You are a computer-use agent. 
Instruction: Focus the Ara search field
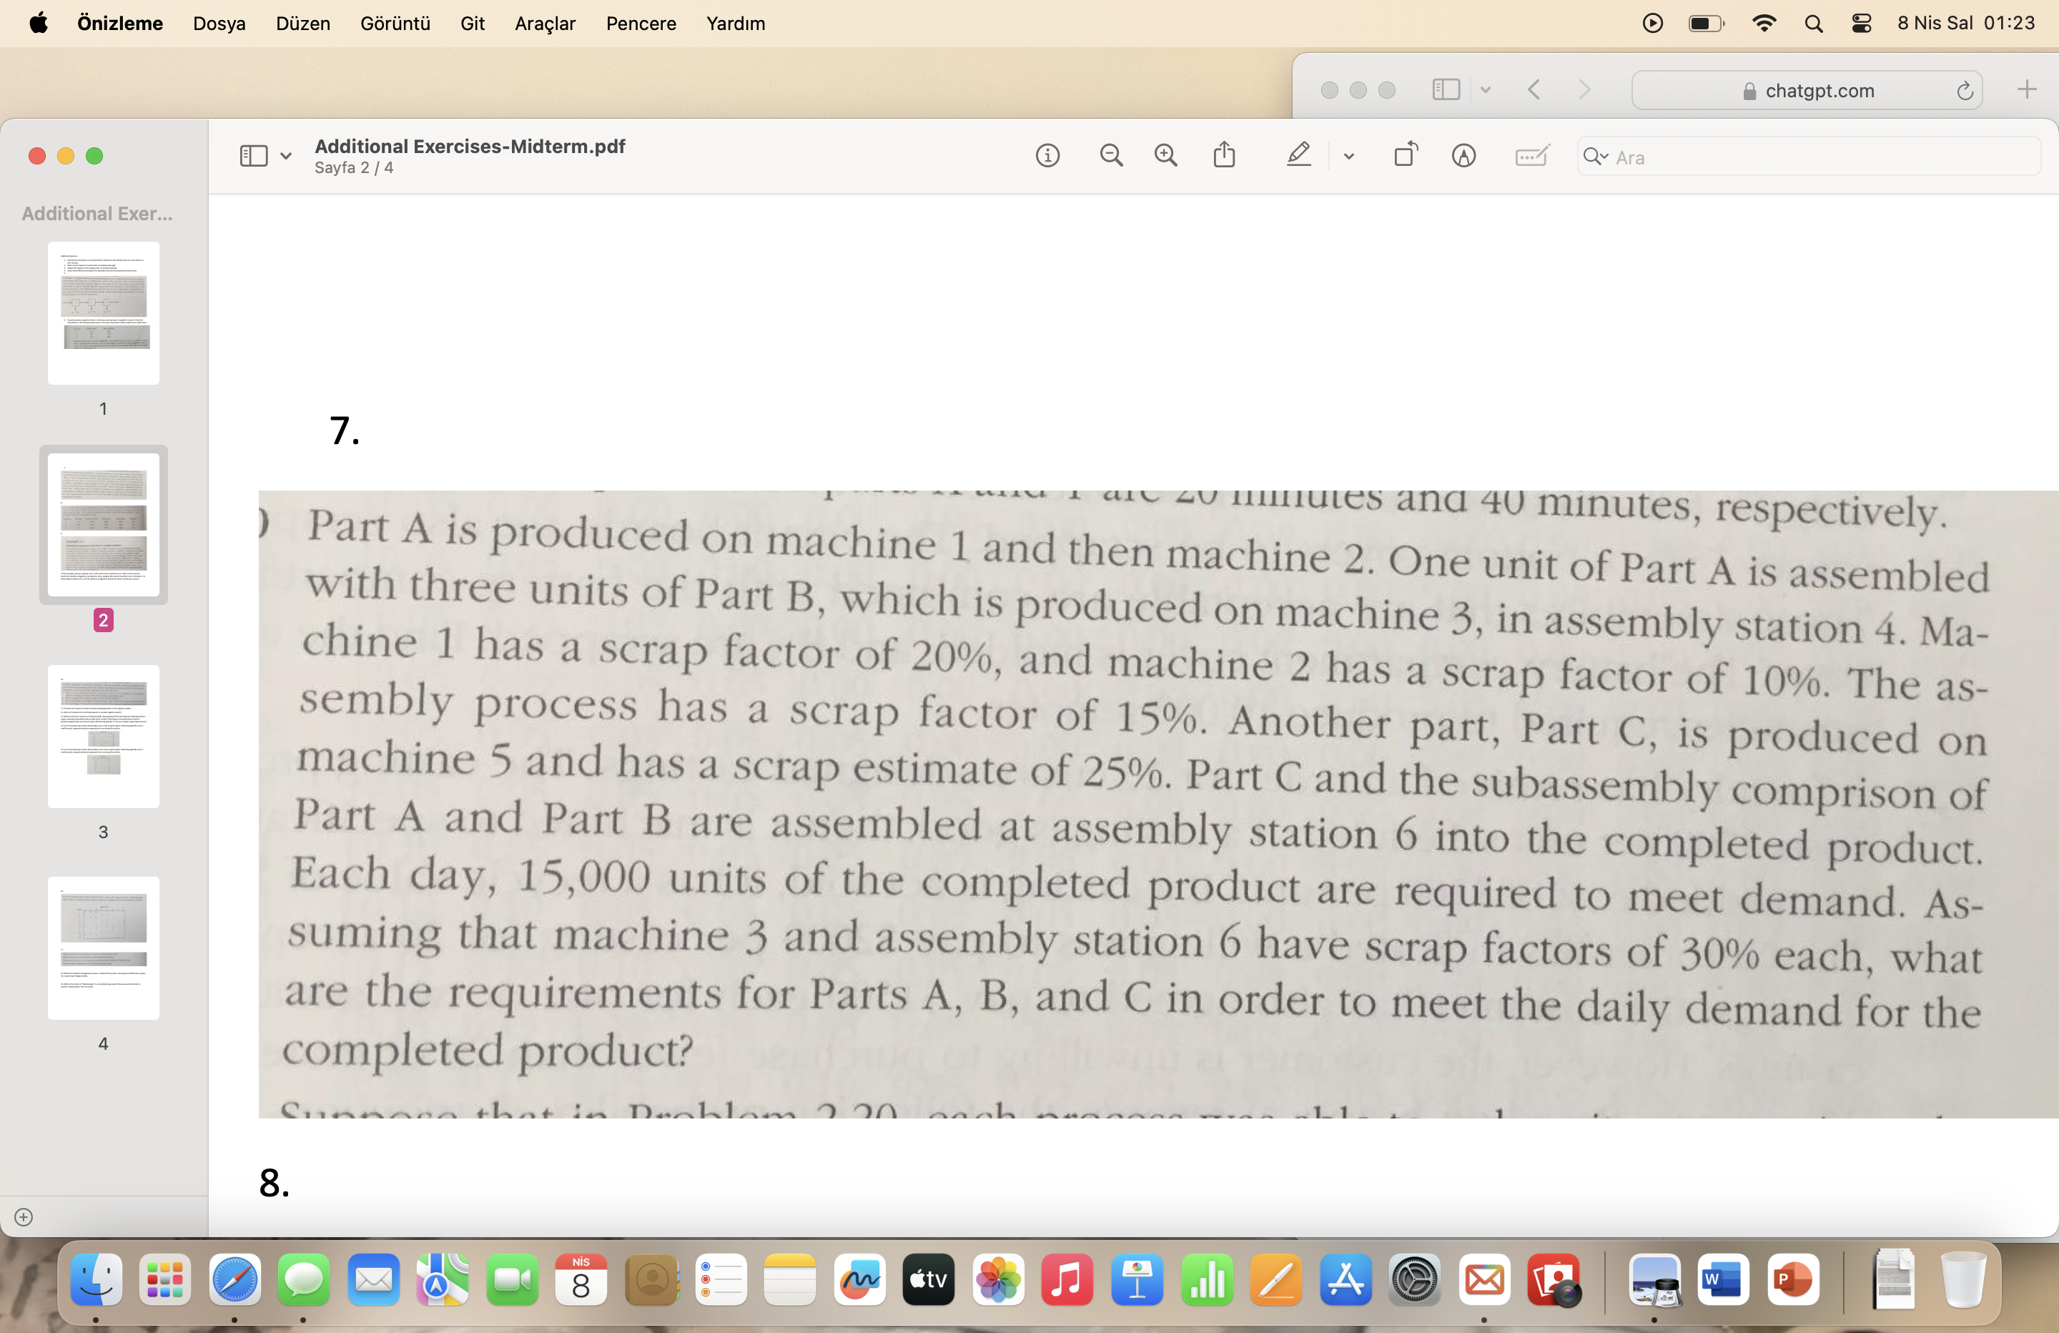[1808, 157]
